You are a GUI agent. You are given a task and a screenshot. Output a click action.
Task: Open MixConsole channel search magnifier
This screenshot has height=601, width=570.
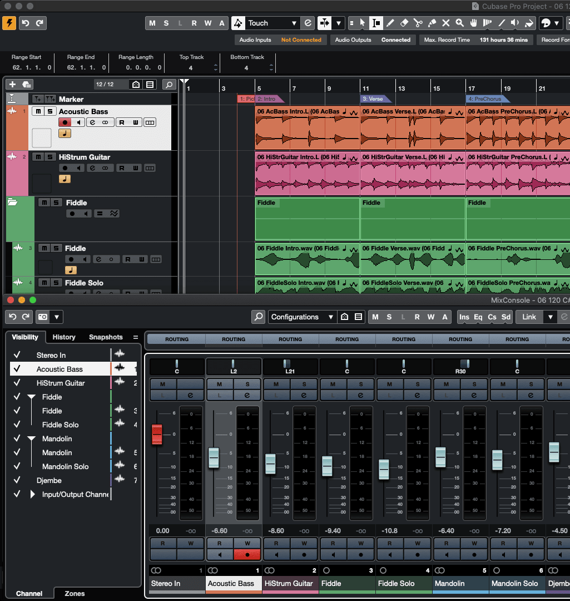(258, 317)
